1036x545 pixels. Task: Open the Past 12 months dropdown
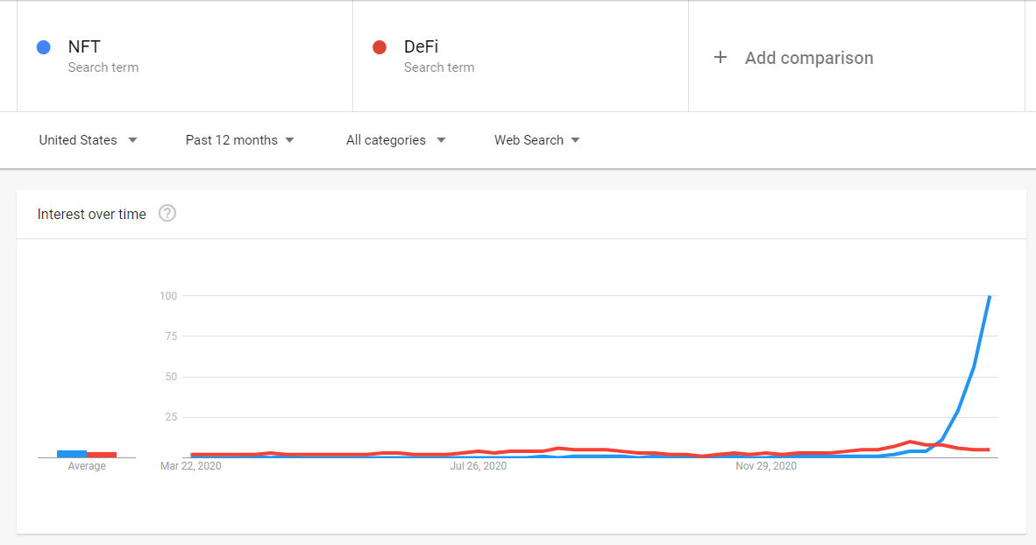(x=239, y=140)
